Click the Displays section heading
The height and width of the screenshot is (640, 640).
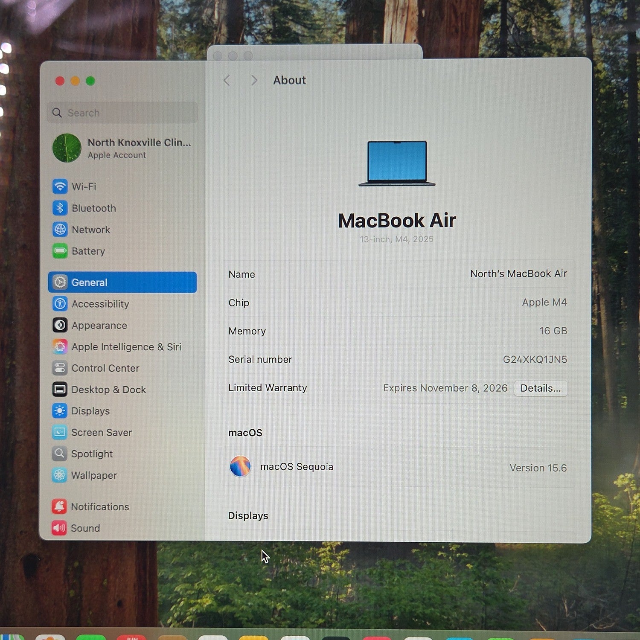click(x=248, y=515)
